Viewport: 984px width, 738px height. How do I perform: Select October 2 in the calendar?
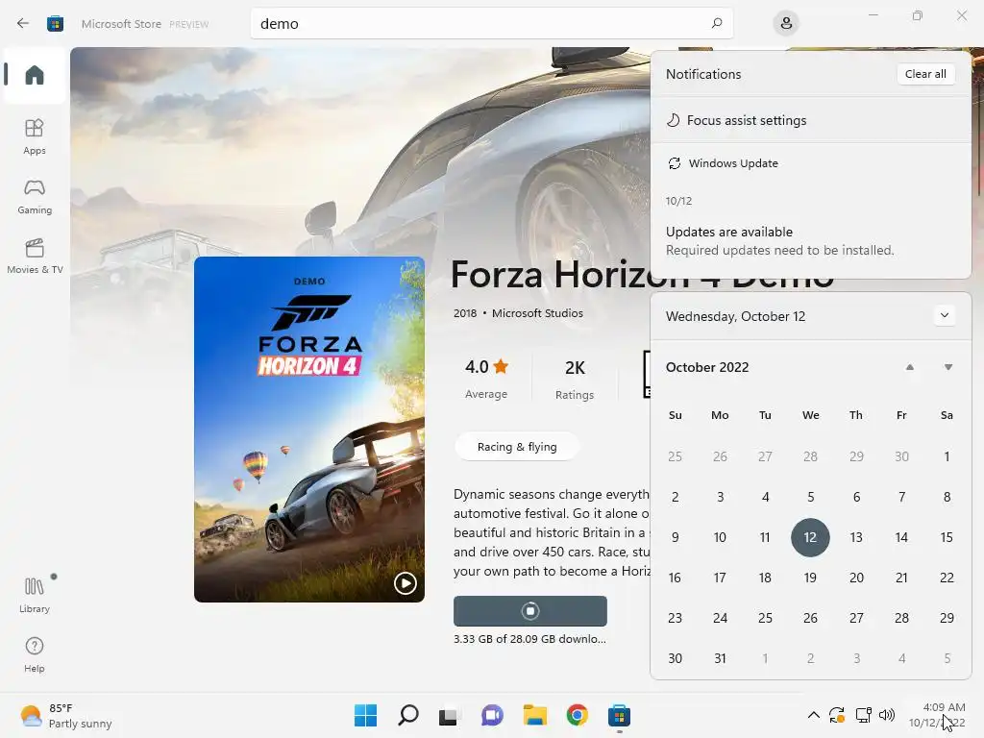(x=675, y=497)
